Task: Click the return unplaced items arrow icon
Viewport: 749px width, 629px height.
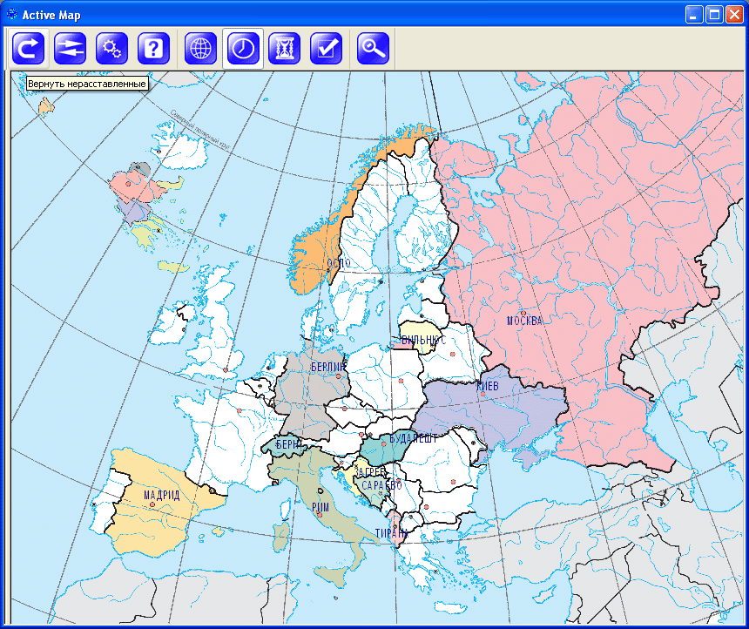Action: (28, 48)
